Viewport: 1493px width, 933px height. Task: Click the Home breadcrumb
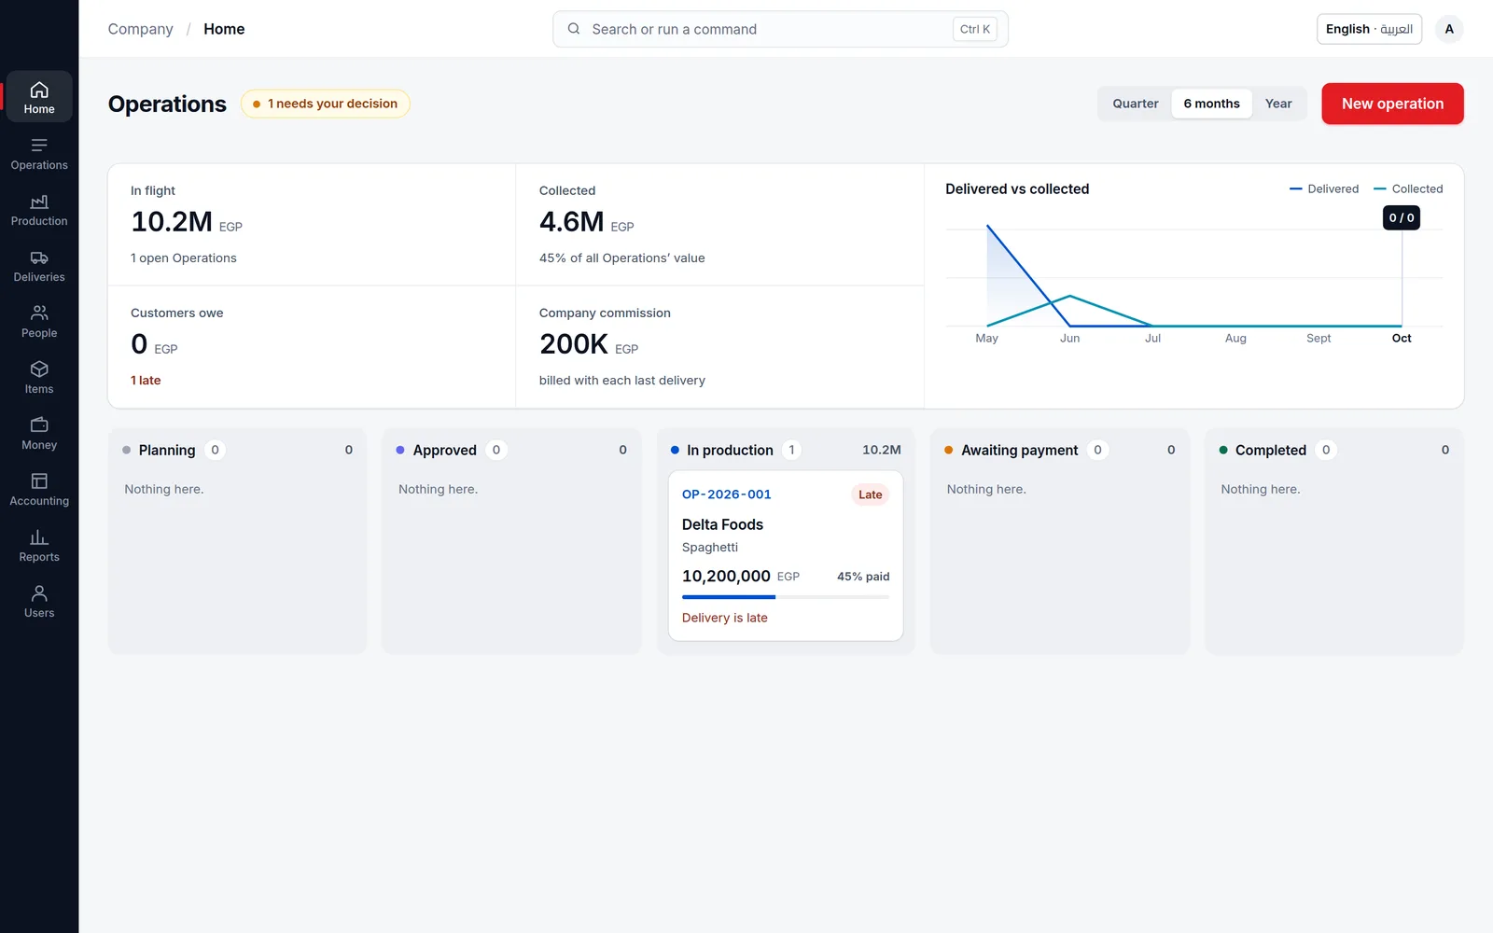[x=224, y=29]
